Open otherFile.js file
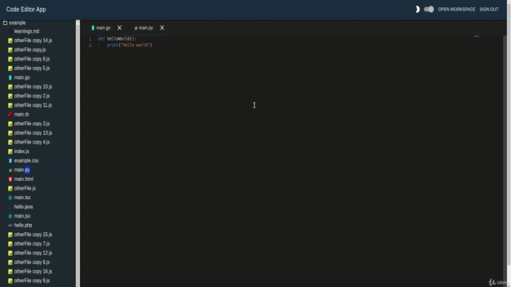Image resolution: width=511 pixels, height=287 pixels. tap(25, 188)
